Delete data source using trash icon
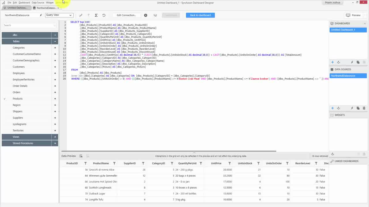The width and height of the screenshot is (369, 207). [364, 108]
